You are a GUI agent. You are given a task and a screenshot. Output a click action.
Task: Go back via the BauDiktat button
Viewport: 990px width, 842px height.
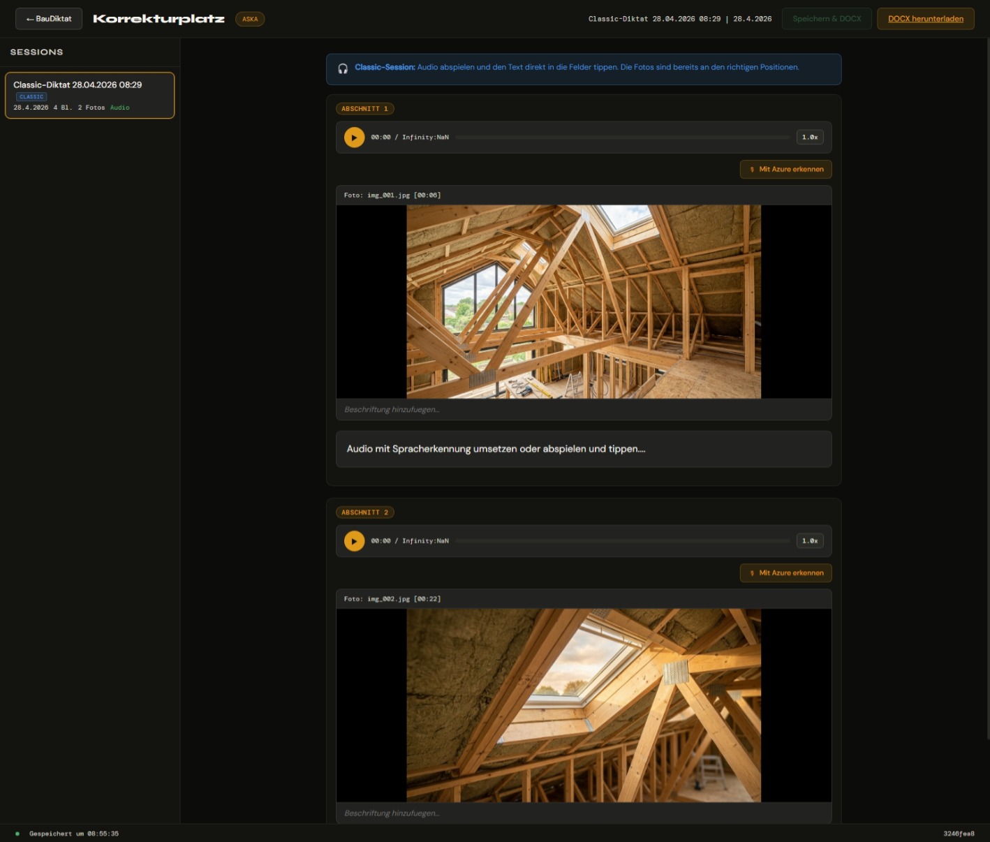click(48, 19)
